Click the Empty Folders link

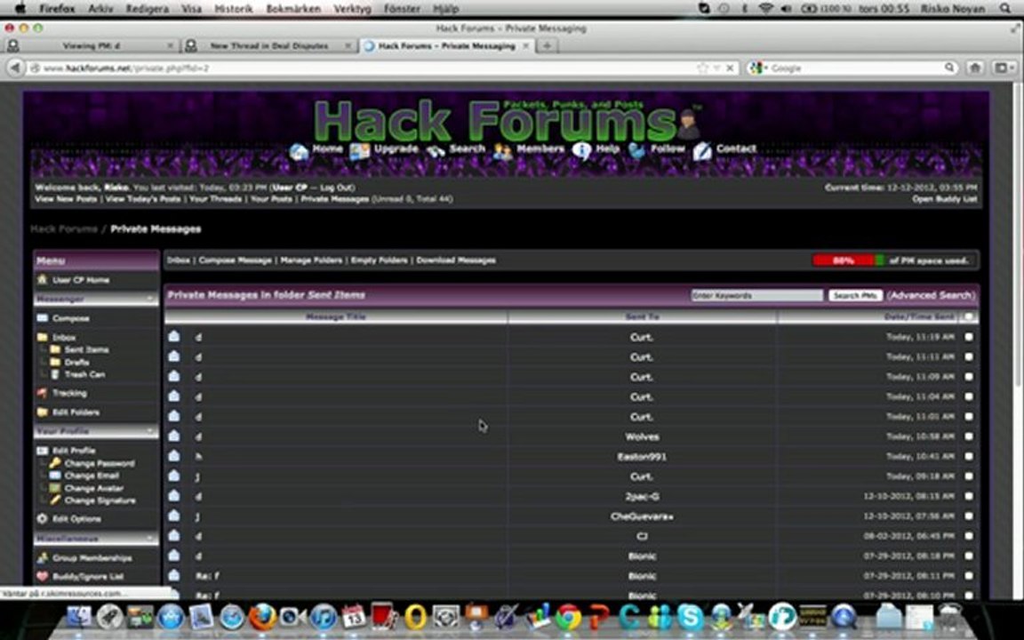point(379,260)
